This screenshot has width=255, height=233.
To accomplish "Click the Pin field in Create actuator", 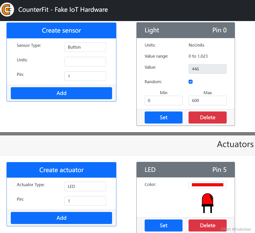I will pyautogui.click(x=85, y=201).
